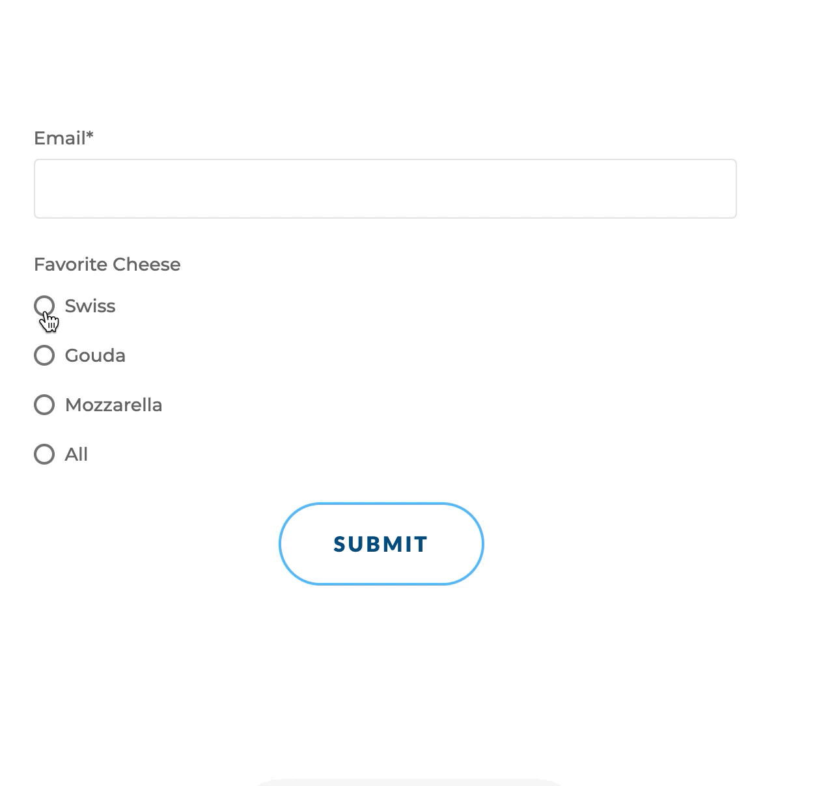Select the Mozzarella radio button
This screenshot has width=819, height=786.
pos(44,405)
